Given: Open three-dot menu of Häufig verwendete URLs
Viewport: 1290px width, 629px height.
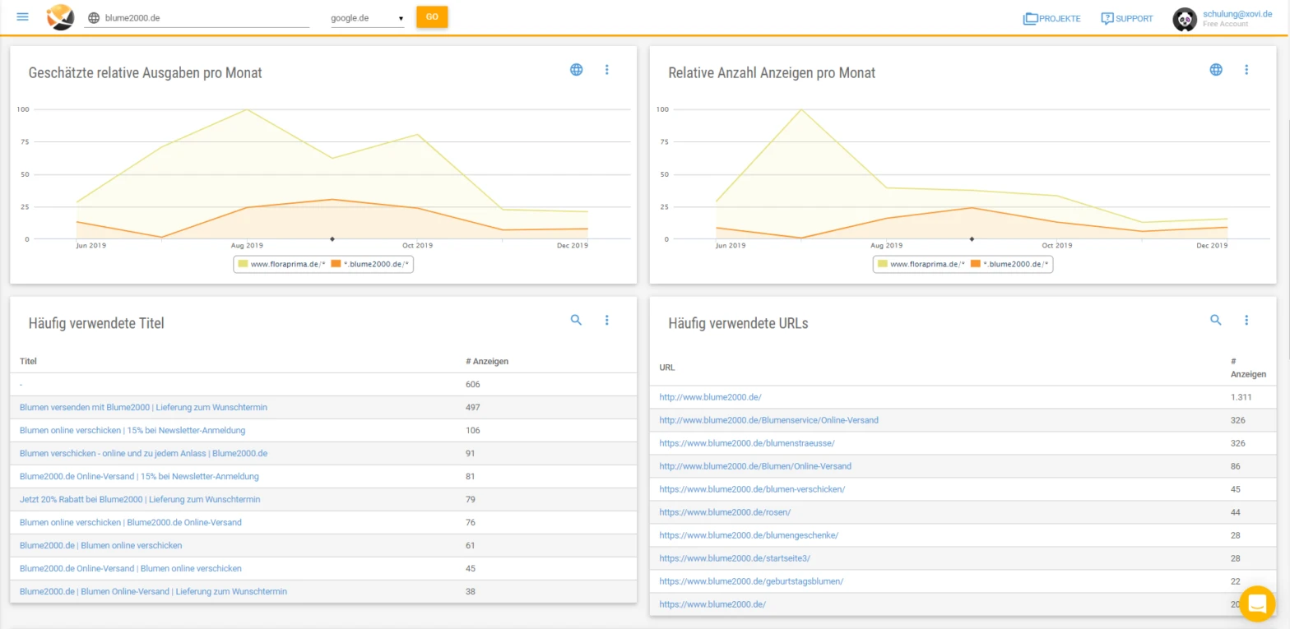Looking at the screenshot, I should pos(1246,321).
